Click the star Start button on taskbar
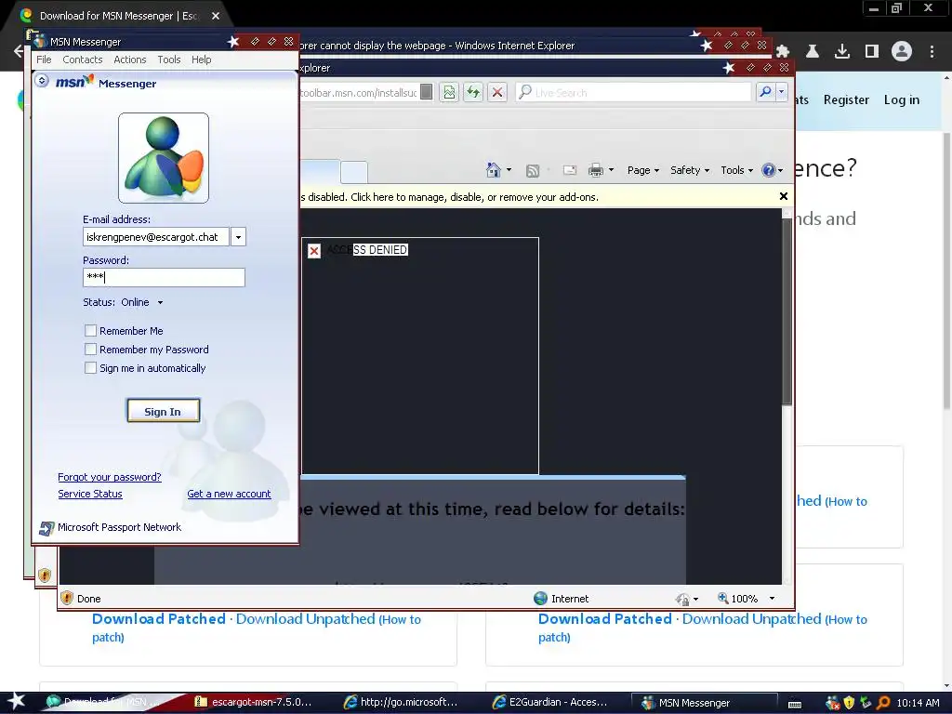Screen dimensions: 952x714 tap(15, 701)
